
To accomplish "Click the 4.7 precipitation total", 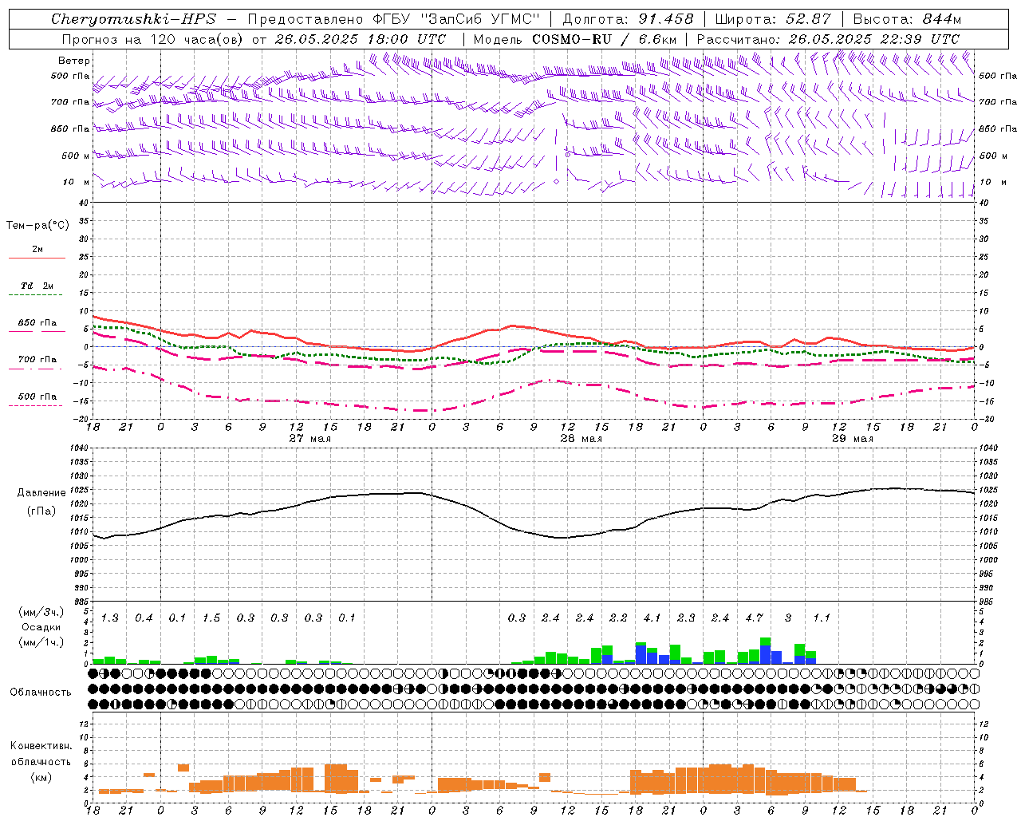I will [x=754, y=618].
